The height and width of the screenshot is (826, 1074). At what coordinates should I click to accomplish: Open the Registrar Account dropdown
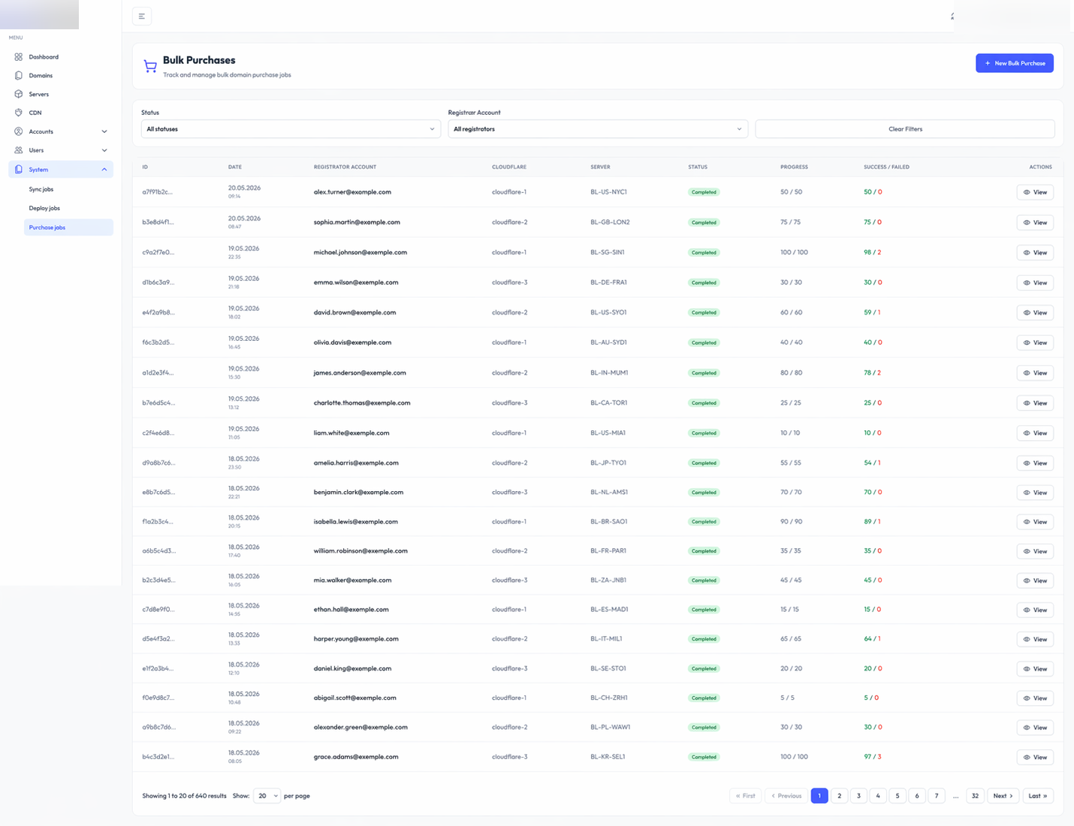(598, 129)
